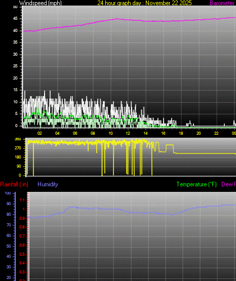This screenshot has height=281, width=236.
Task: Click the blue 'Humidity' legend label
Action: click(x=48, y=184)
